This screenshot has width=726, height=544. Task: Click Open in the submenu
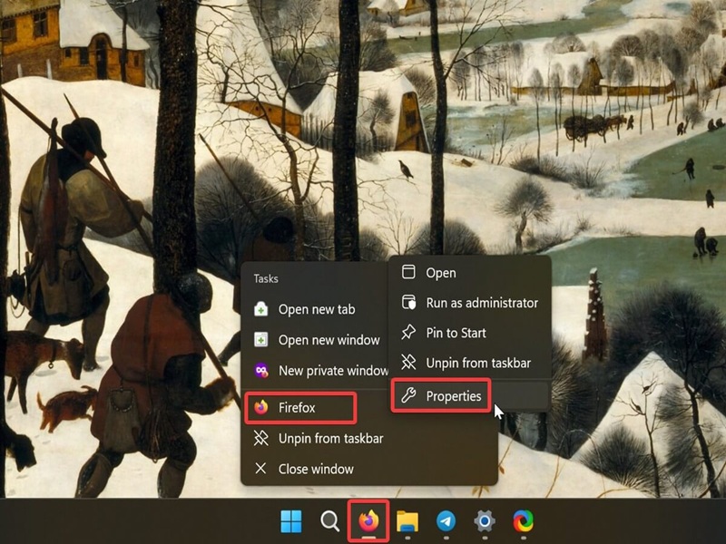[469, 273]
